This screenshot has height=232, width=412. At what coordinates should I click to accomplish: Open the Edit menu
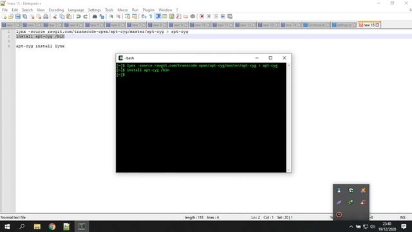pos(15,10)
